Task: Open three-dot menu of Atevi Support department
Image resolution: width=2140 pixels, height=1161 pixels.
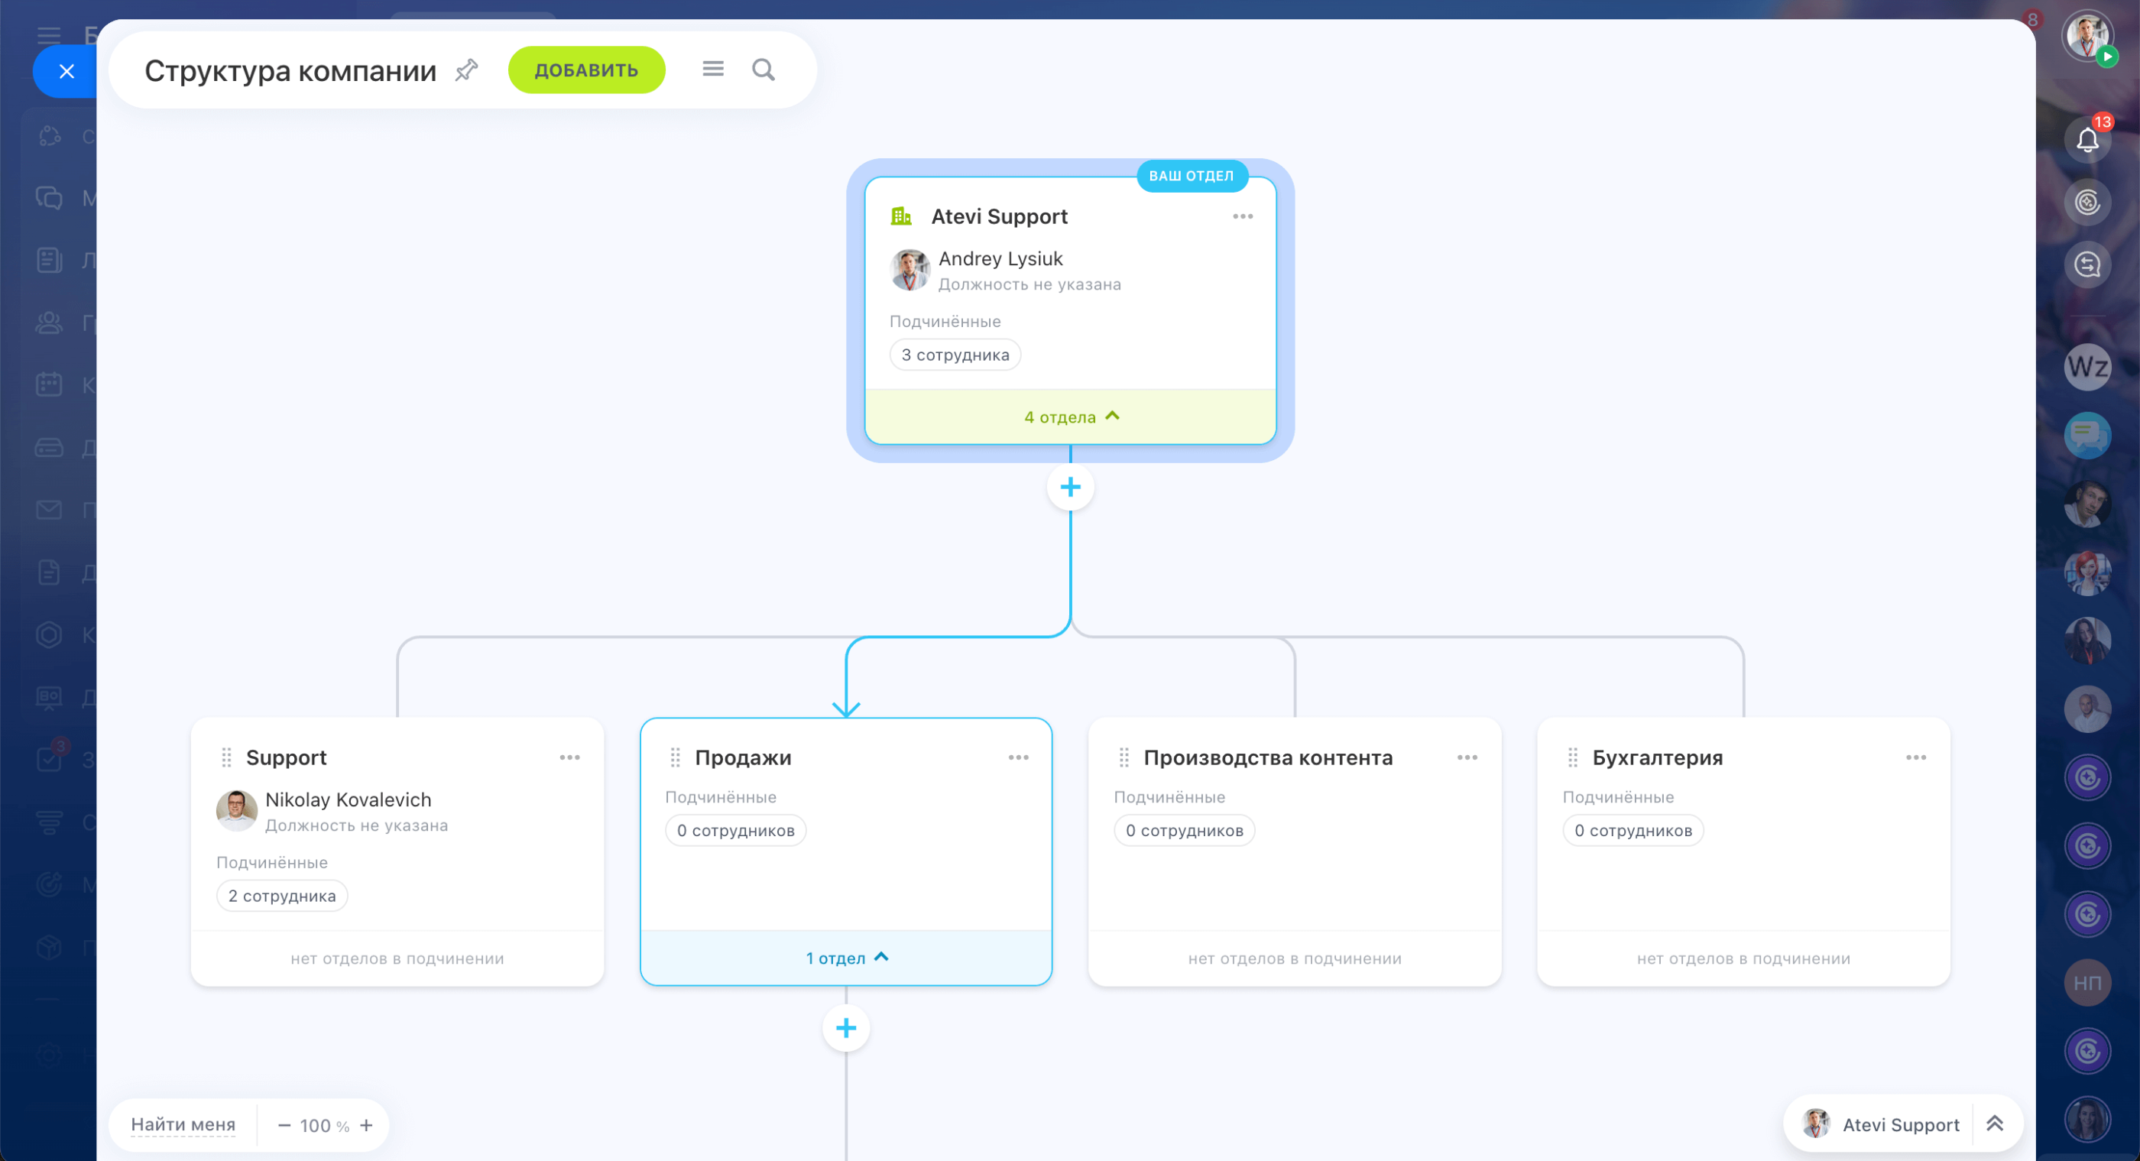Action: tap(1243, 216)
